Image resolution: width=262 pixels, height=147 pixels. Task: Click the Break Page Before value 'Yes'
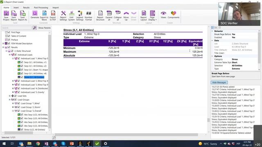[233, 34]
